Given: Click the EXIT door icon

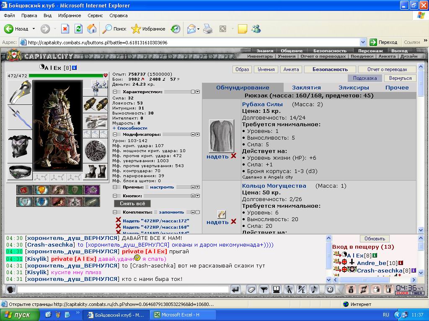Looking at the screenshot, I should click(388, 289).
